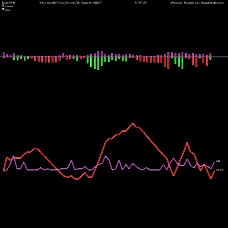Screen dimensions: 228x228
Task: Click the purple Volume legend swatch
Action: click(x=3, y=5)
